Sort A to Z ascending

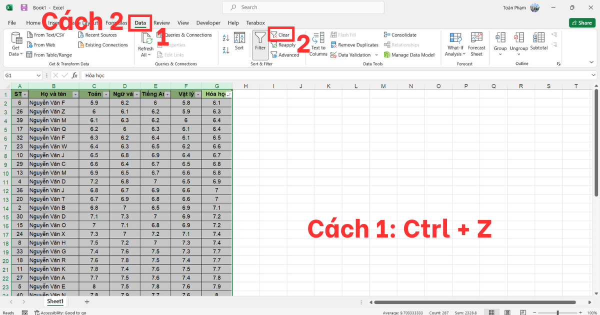[225, 38]
